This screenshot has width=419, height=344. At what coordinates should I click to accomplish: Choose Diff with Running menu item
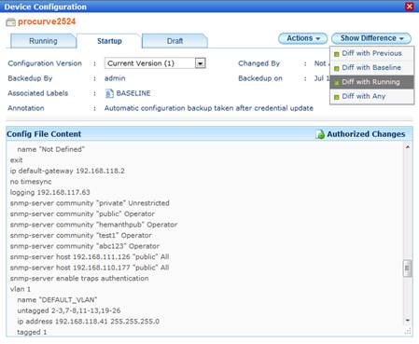(x=371, y=82)
